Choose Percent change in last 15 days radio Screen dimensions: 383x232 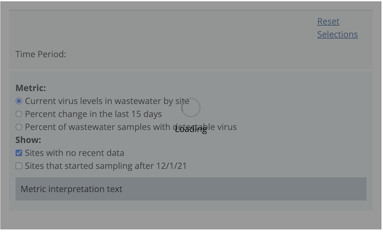19,114
